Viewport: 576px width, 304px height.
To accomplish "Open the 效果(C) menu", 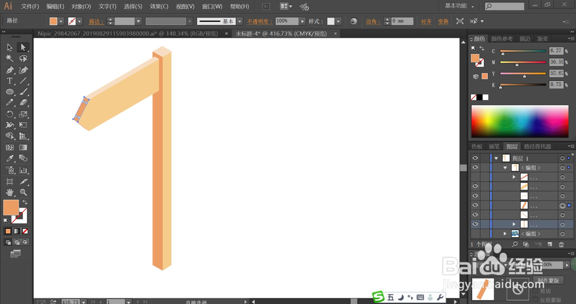I will tap(159, 6).
